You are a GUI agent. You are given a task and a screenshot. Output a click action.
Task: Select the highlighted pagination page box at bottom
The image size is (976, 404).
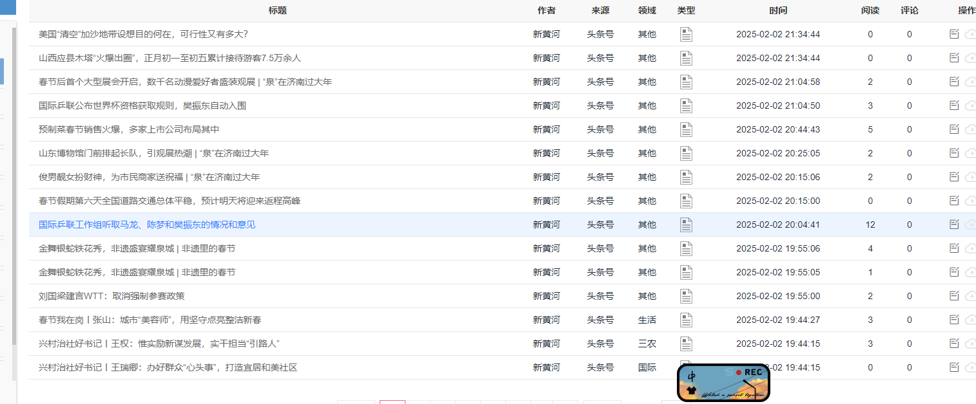point(393,402)
